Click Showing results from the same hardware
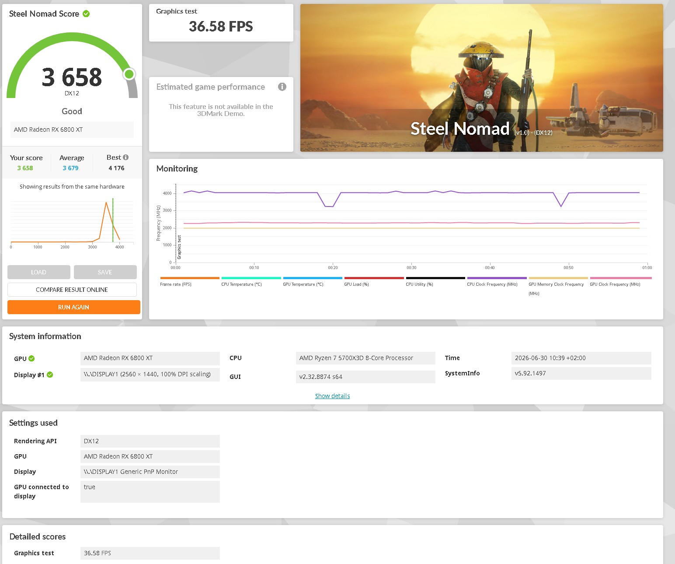 coord(72,186)
